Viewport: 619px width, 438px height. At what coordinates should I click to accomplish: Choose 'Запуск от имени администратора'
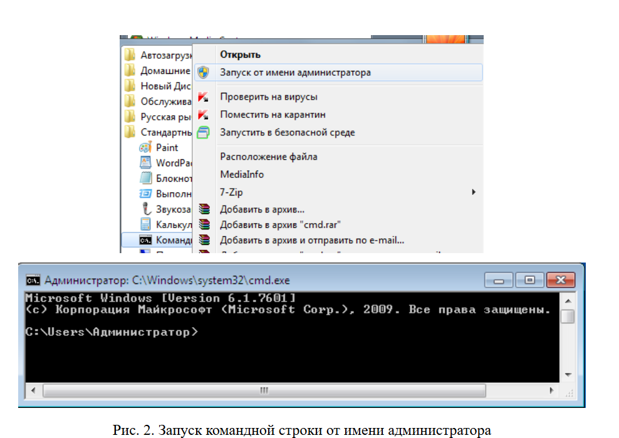pos(295,72)
